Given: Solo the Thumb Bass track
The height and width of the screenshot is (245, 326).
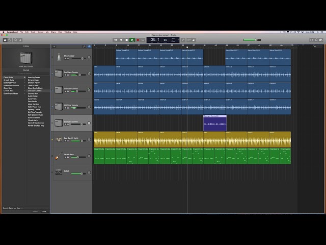Looking at the screenshot, I should (x=68, y=157).
